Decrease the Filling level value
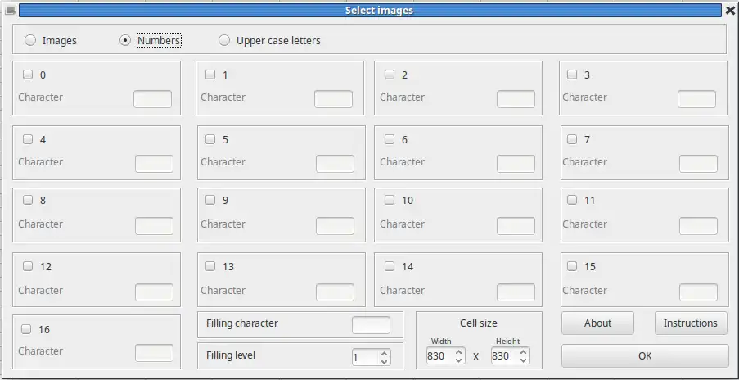The image size is (739, 380). pyautogui.click(x=385, y=361)
